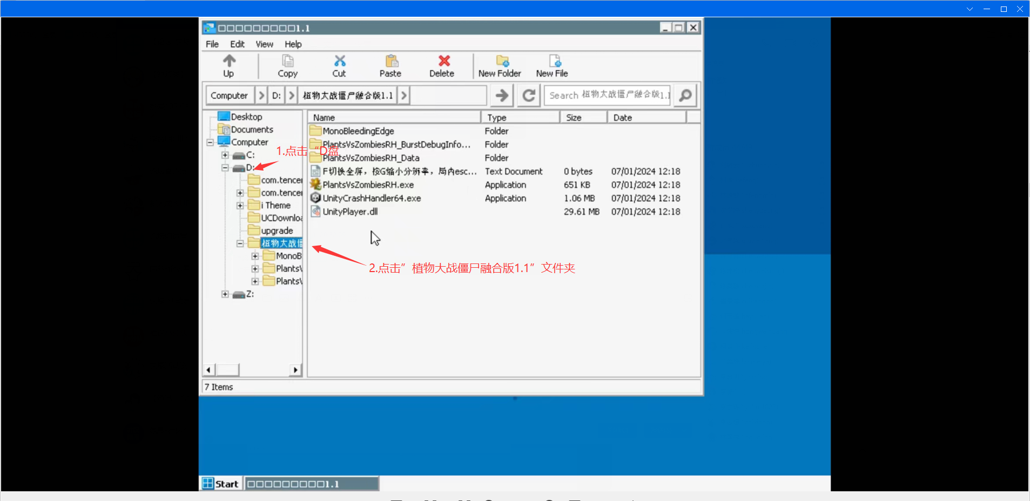Collapse the 植物大战僵尸 folder node

click(240, 243)
